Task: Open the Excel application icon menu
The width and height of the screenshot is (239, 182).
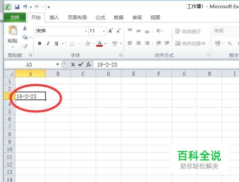Action: tap(7, 7)
